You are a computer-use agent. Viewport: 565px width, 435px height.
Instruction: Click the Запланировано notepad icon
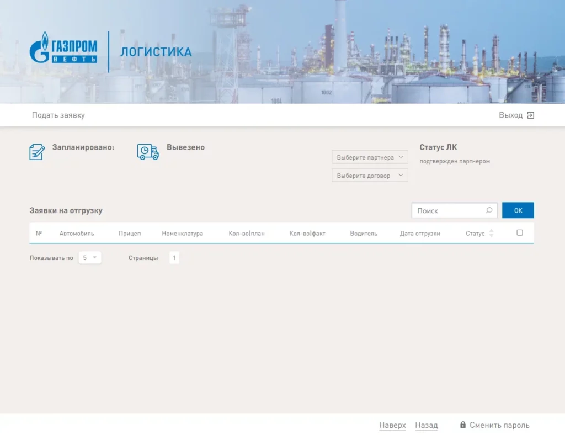click(x=37, y=152)
